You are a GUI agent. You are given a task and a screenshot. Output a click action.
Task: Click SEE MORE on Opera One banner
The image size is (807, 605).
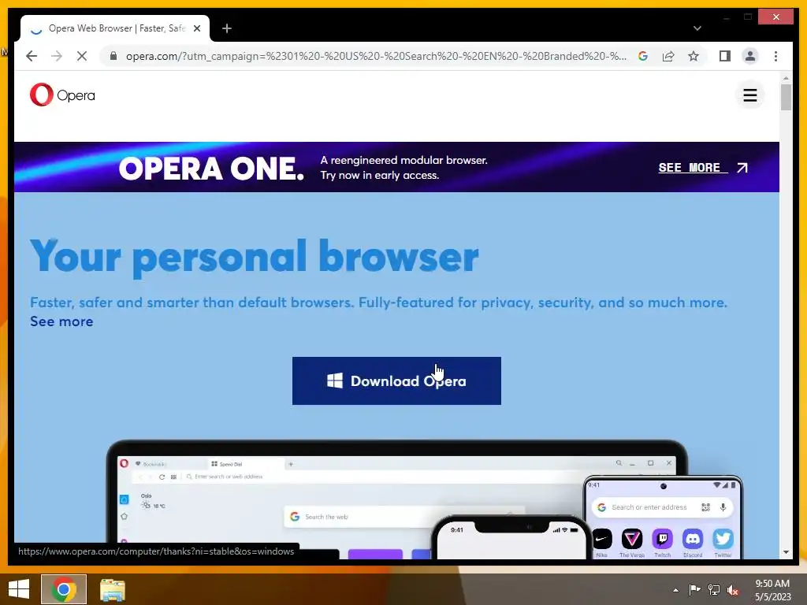[693, 168]
